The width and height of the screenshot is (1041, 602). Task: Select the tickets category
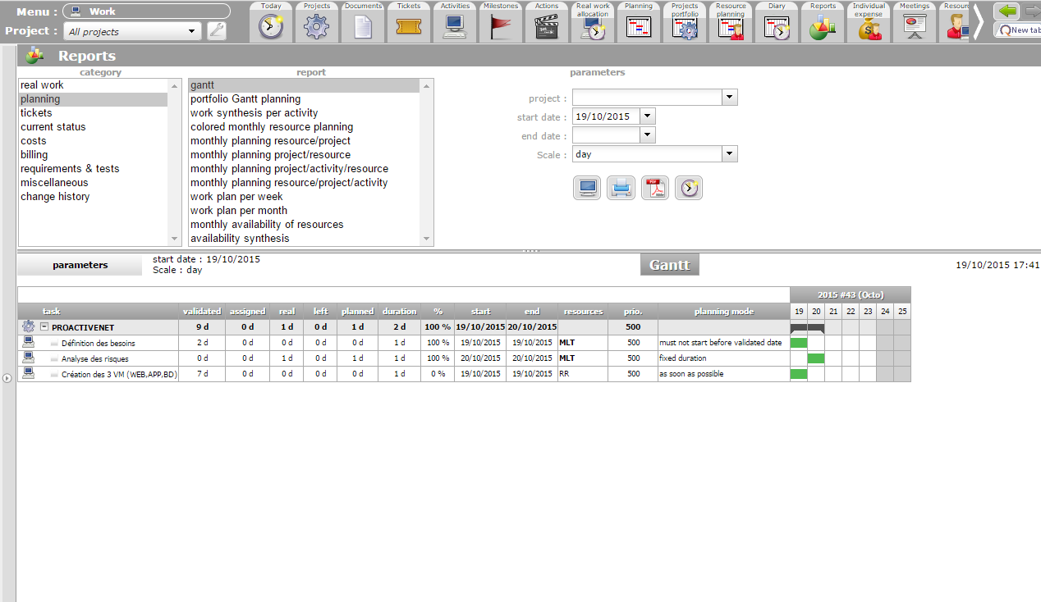click(x=93, y=113)
